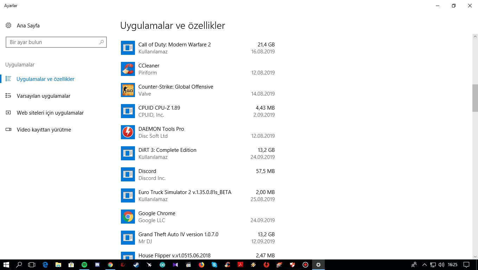Launch Firefox from the taskbar
This screenshot has height=270, width=478.
pyautogui.click(x=201, y=265)
